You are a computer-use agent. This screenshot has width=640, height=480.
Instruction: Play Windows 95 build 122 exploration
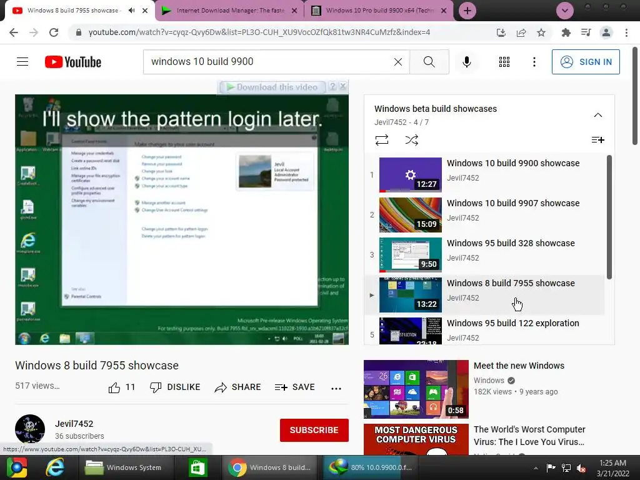484,330
